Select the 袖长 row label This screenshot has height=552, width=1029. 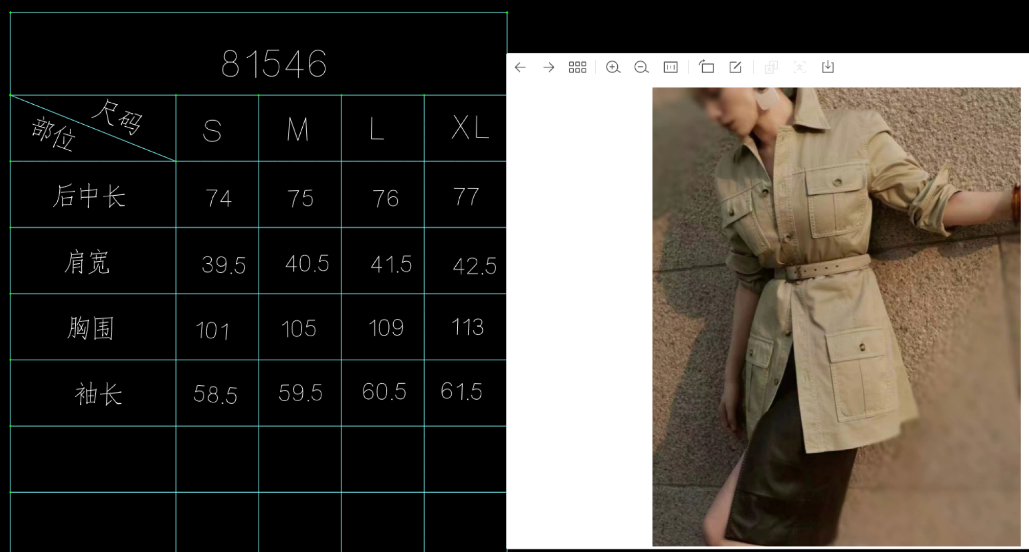[98, 394]
